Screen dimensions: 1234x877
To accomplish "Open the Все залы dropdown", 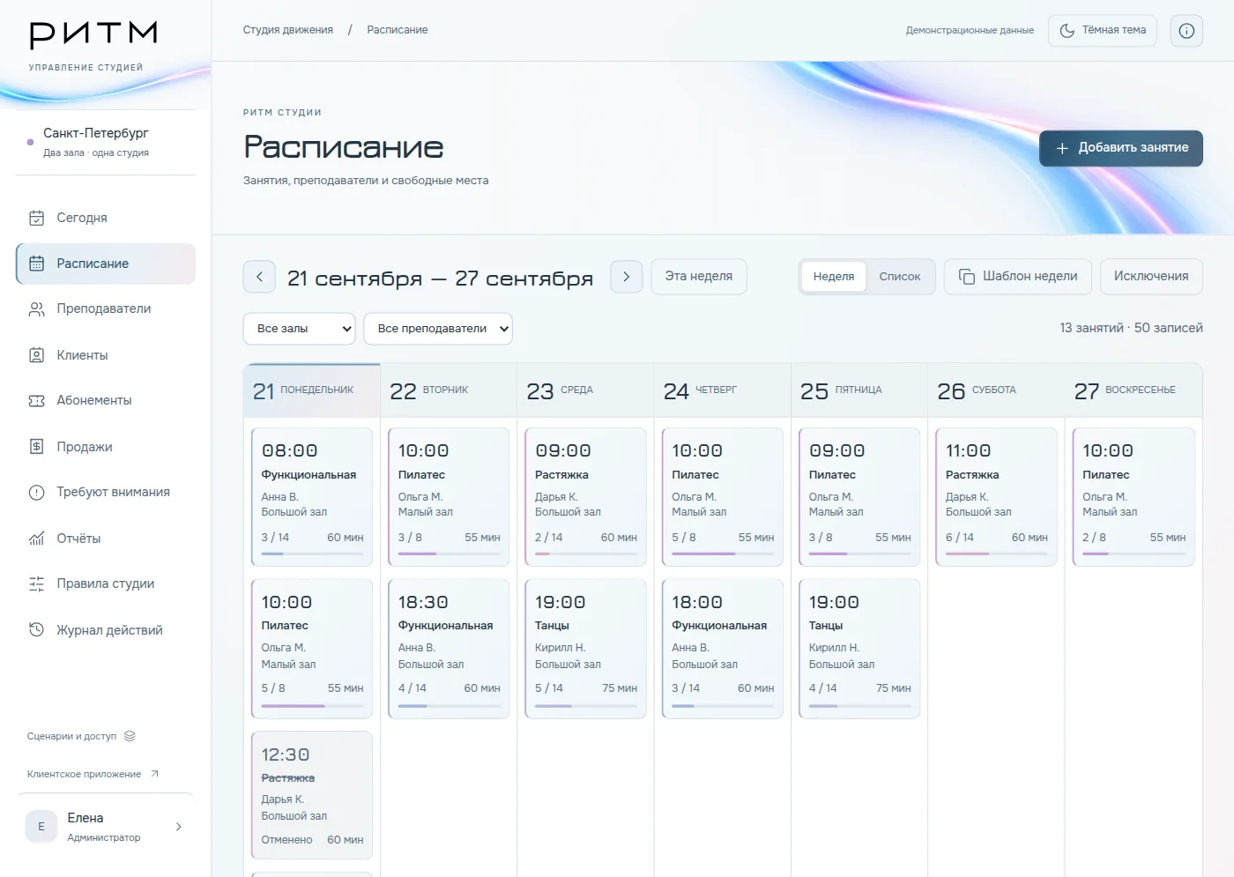I will 299,329.
